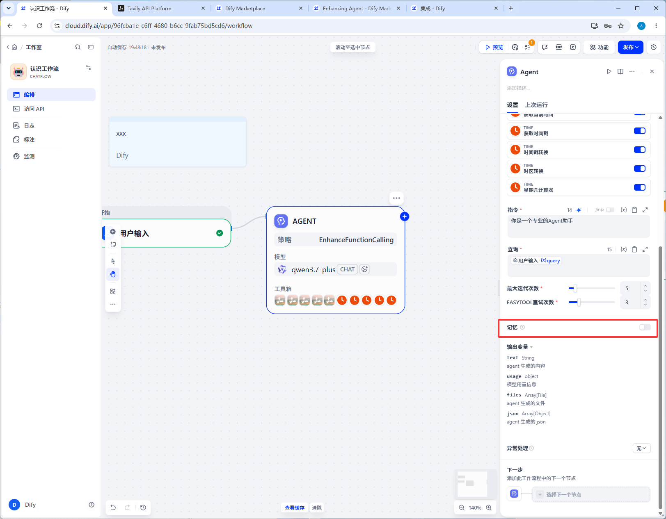Copy the 指令 prompt text
The width and height of the screenshot is (666, 519).
(x=634, y=210)
